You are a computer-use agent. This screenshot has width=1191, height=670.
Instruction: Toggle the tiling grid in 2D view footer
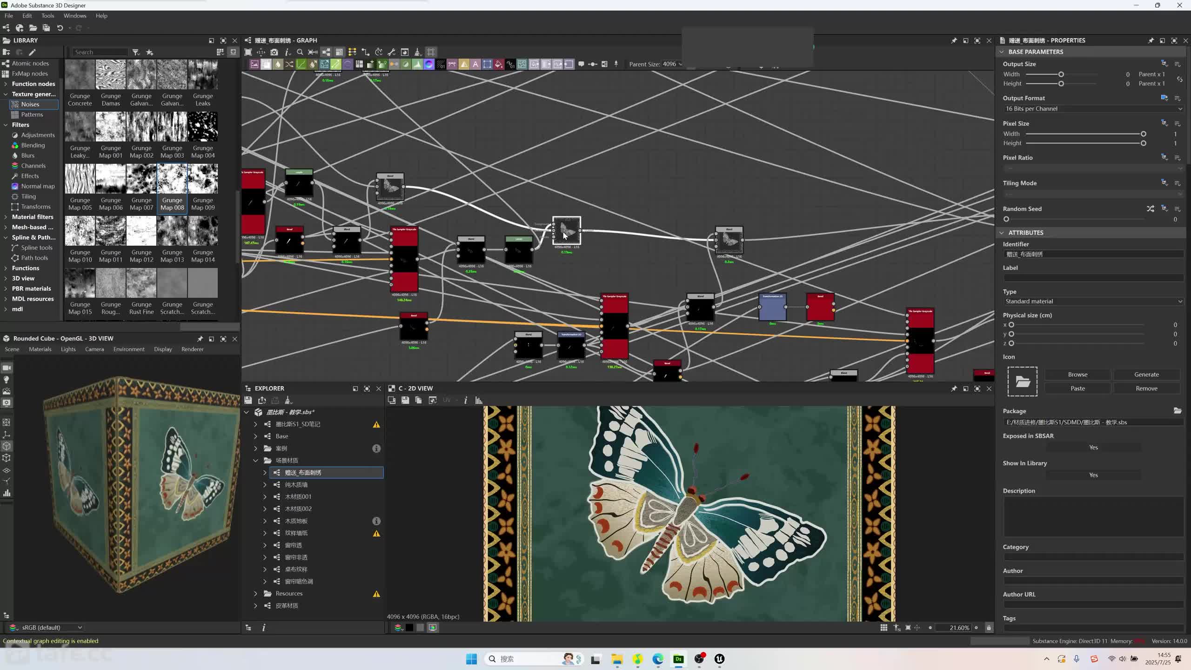click(x=884, y=628)
